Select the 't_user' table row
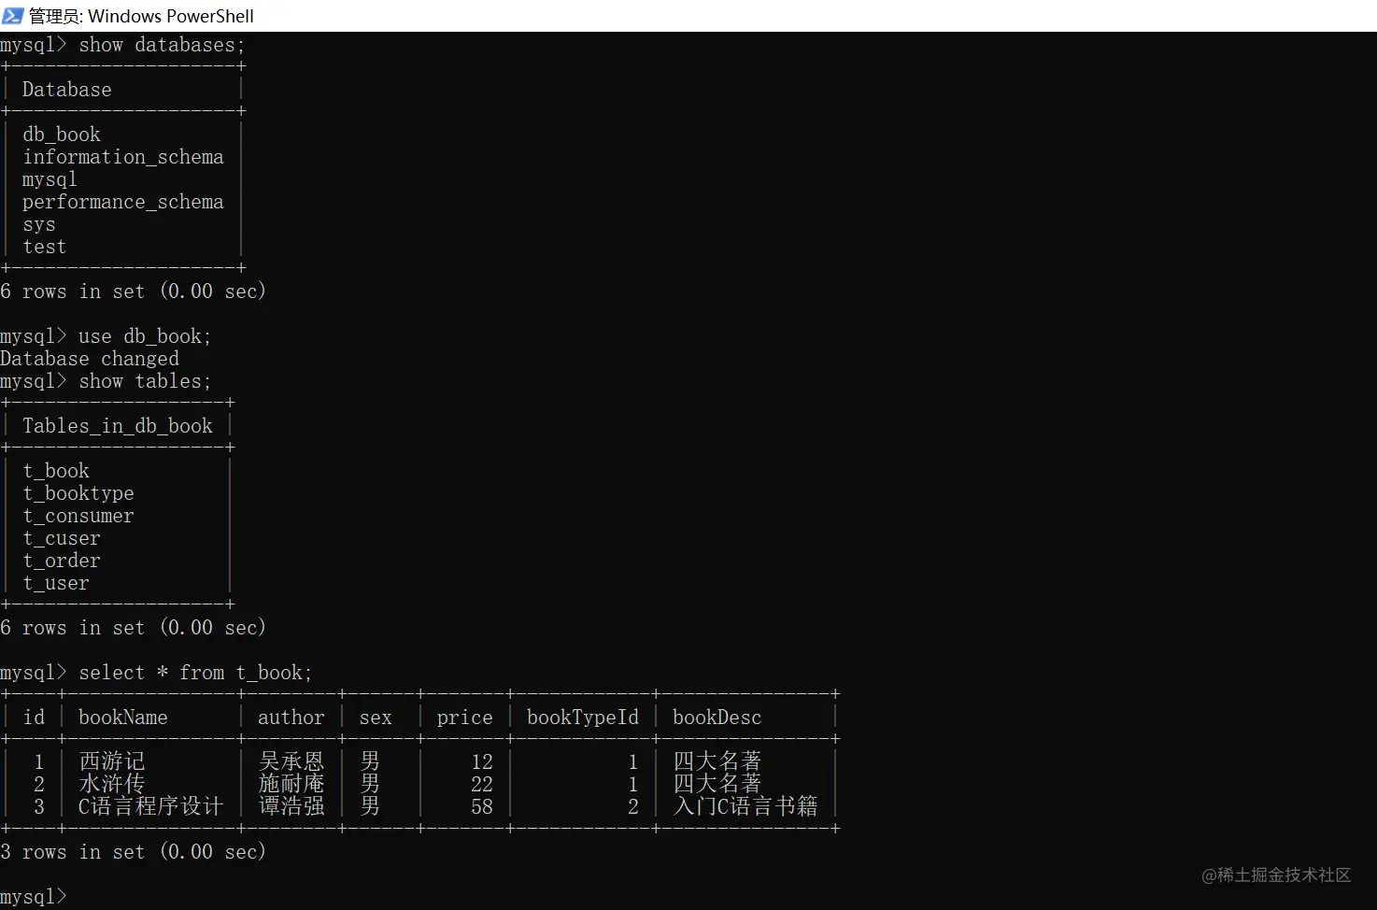Viewport: 1377px width, 910px height. pyautogui.click(x=56, y=583)
